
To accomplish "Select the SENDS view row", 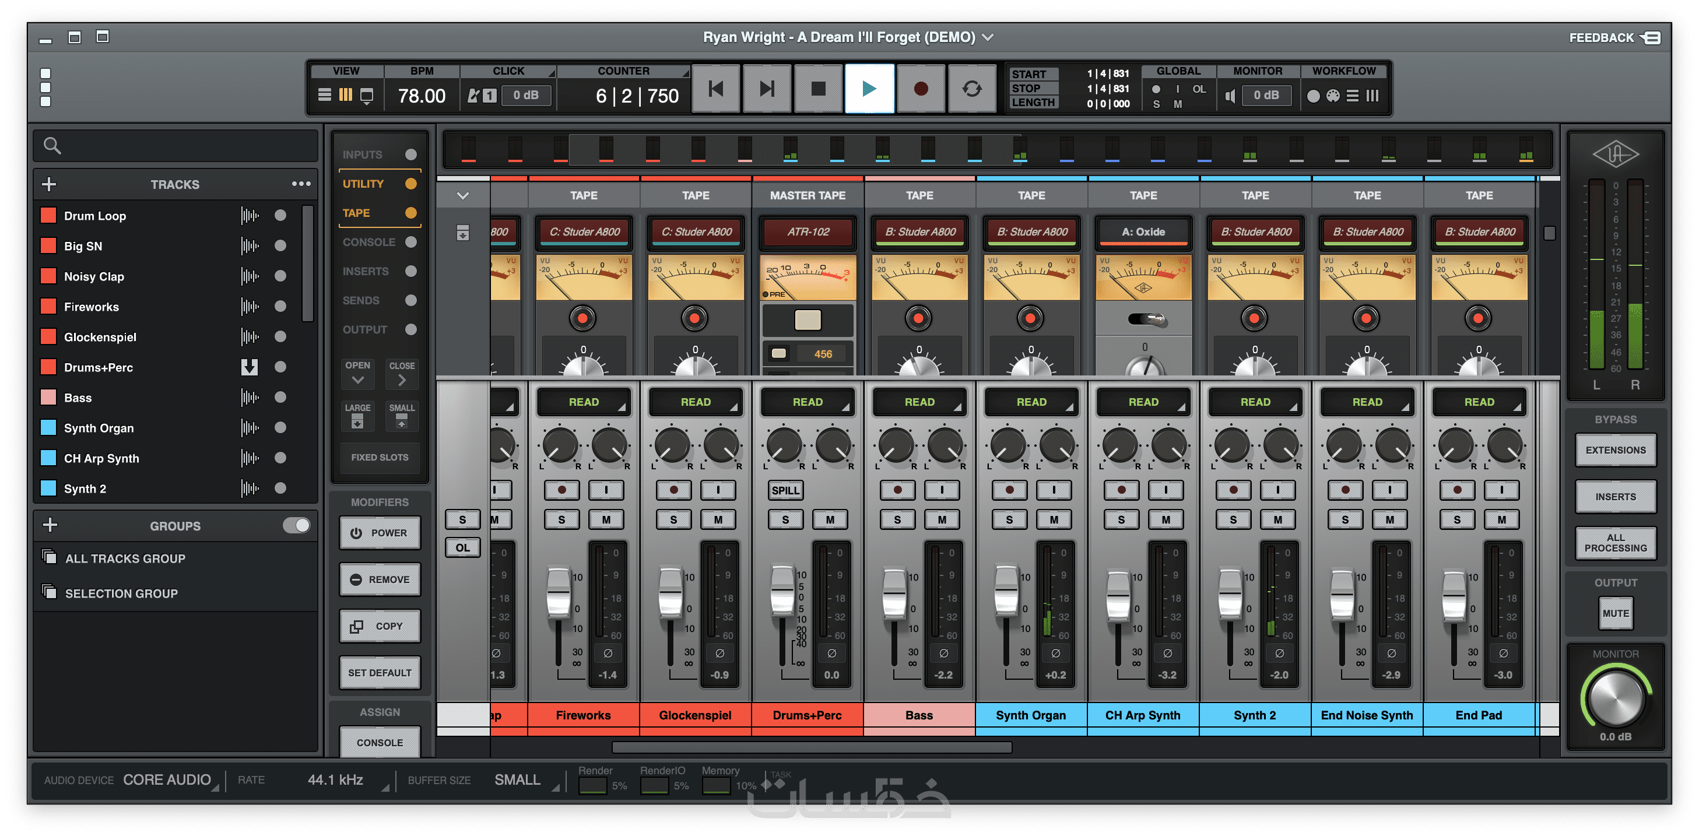I will tap(361, 300).
